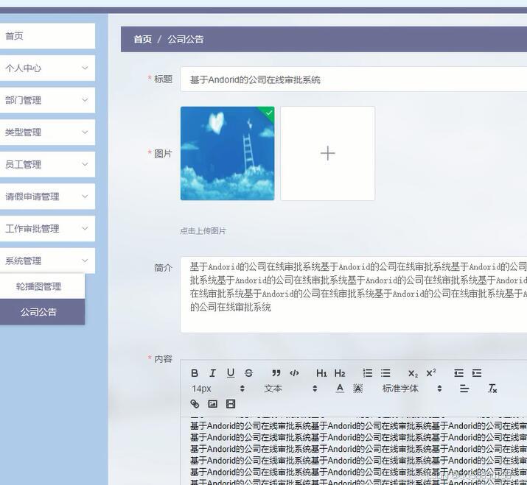
Task: Decrease indent in the editor
Action: tap(458, 373)
